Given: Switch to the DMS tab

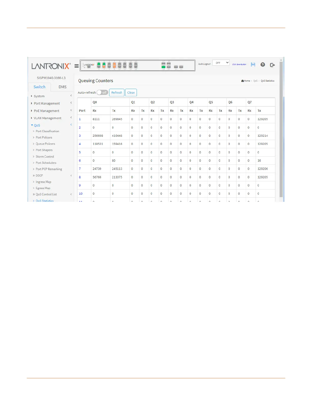Looking at the screenshot, I should [x=62, y=87].
